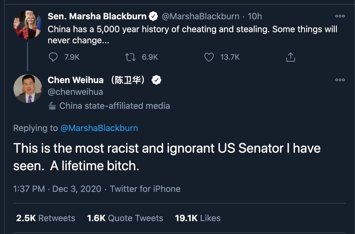Click the Sen. Marsha Blackburn display name
The width and height of the screenshot is (355, 234).
coord(97,16)
